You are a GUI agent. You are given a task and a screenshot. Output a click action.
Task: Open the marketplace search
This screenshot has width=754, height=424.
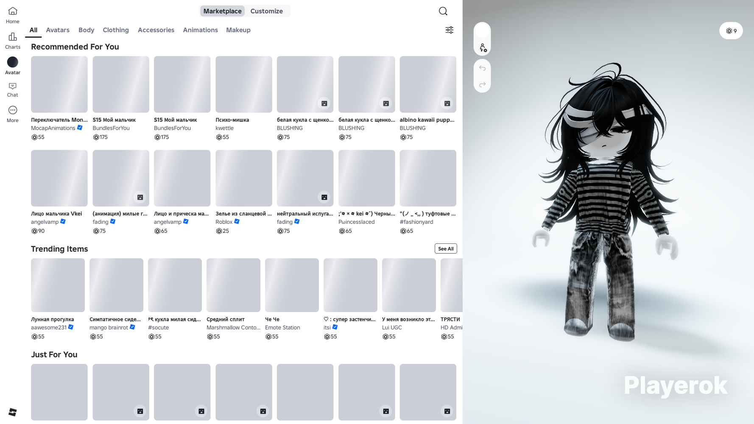click(443, 11)
